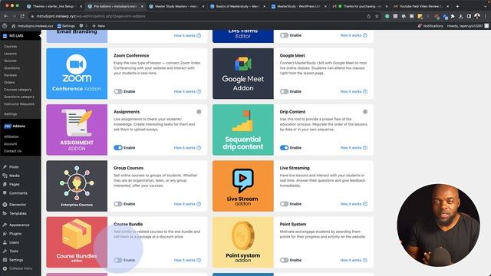Open WordPress Settings with sliders icon
Image resolution: width=491 pixels, height=276 pixels.
click(16, 260)
